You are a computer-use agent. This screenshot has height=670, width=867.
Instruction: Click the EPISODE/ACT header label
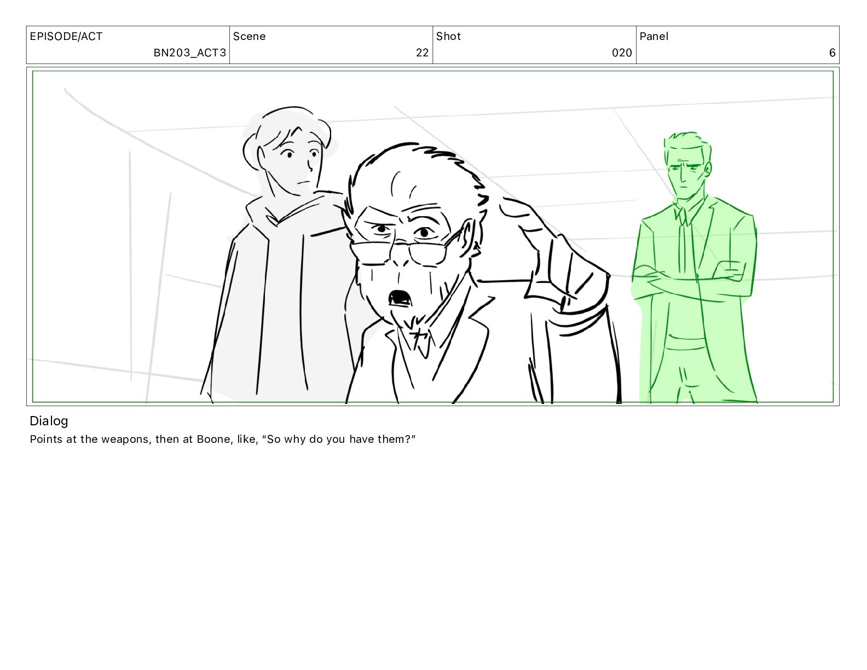pyautogui.click(x=66, y=36)
